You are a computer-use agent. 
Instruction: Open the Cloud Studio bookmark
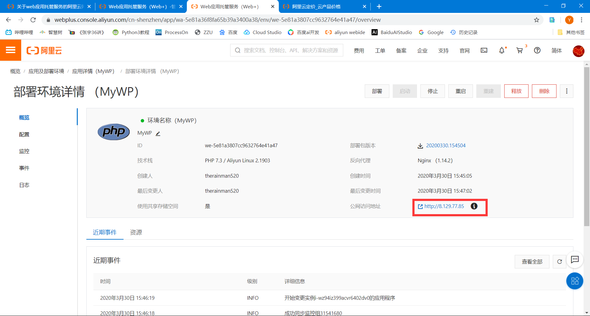tap(263, 32)
